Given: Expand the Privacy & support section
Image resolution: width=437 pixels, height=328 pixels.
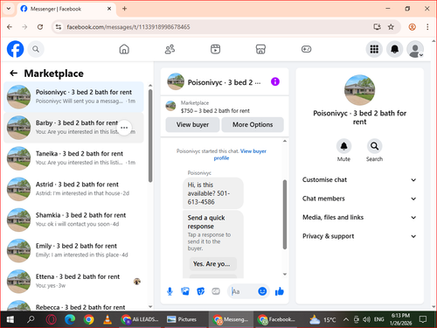Looking at the screenshot, I should (x=359, y=236).
